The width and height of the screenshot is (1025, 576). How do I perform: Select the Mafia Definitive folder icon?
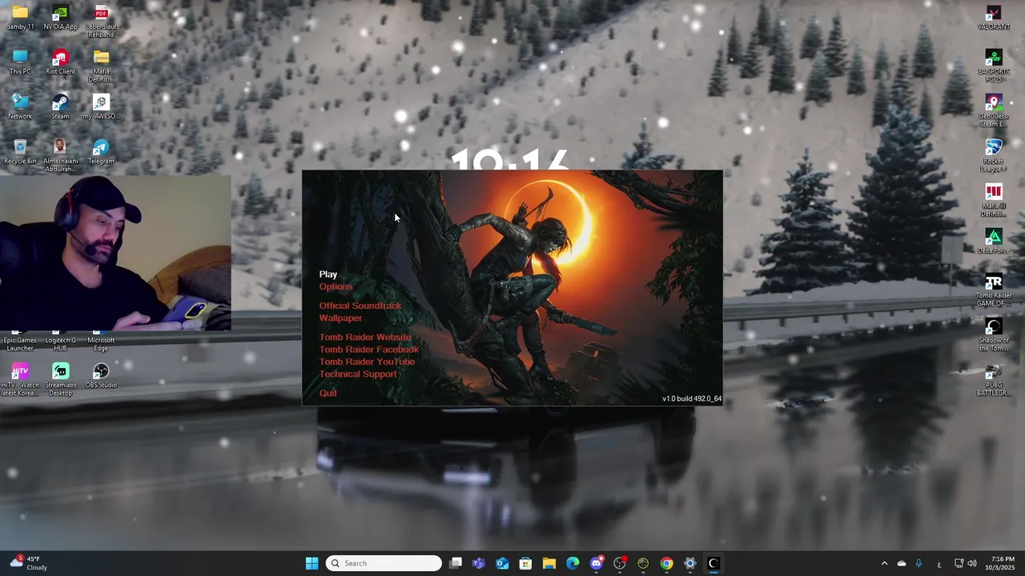[101, 66]
